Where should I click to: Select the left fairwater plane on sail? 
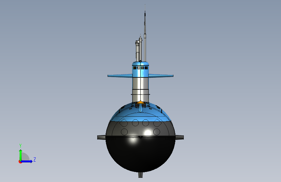click(x=120, y=76)
